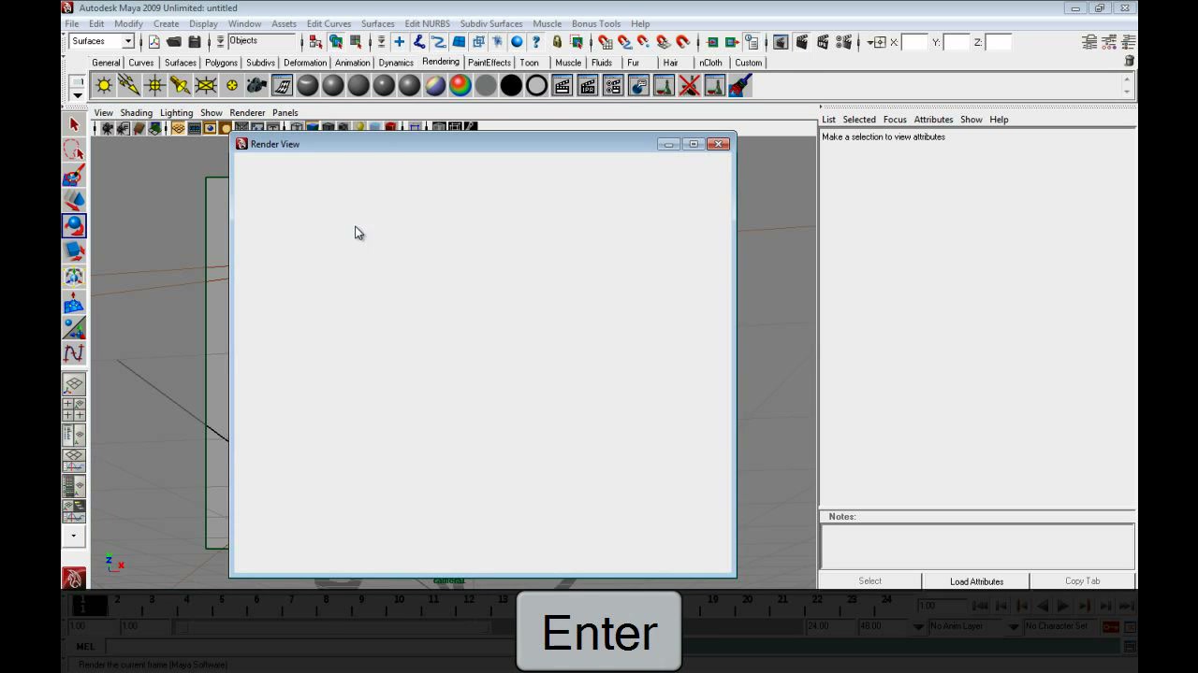Toggle the selection Lock icon in status line
The height and width of the screenshot is (673, 1198).
(x=557, y=42)
